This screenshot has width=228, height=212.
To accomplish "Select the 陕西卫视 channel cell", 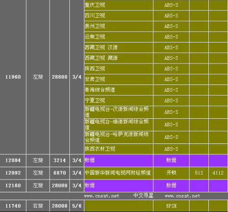I will coord(119,69).
